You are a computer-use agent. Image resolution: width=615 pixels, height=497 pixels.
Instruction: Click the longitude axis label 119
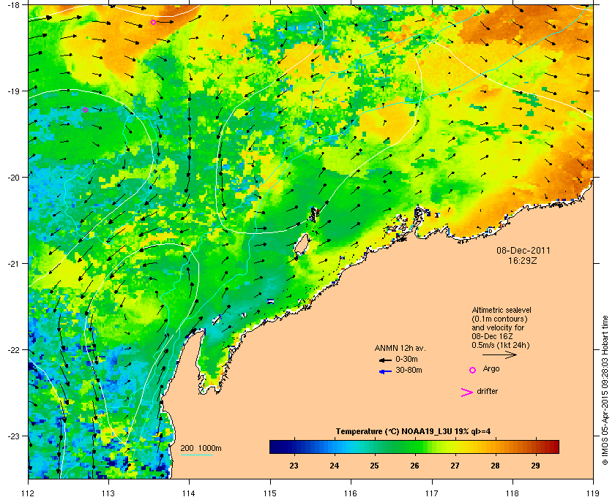[x=593, y=493]
